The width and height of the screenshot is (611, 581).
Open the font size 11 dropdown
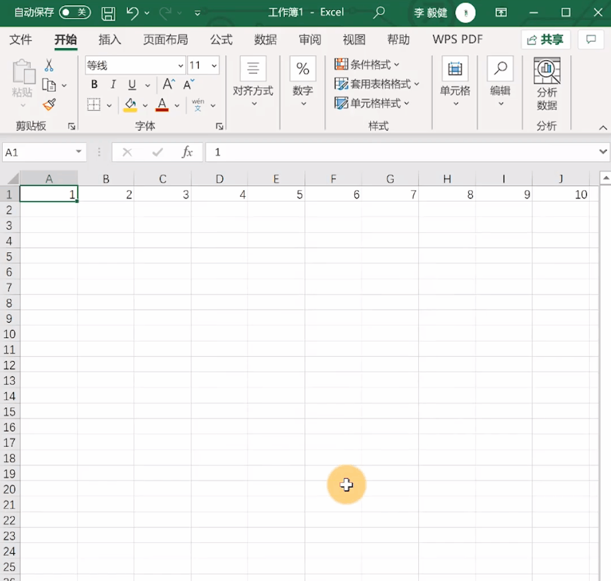214,65
